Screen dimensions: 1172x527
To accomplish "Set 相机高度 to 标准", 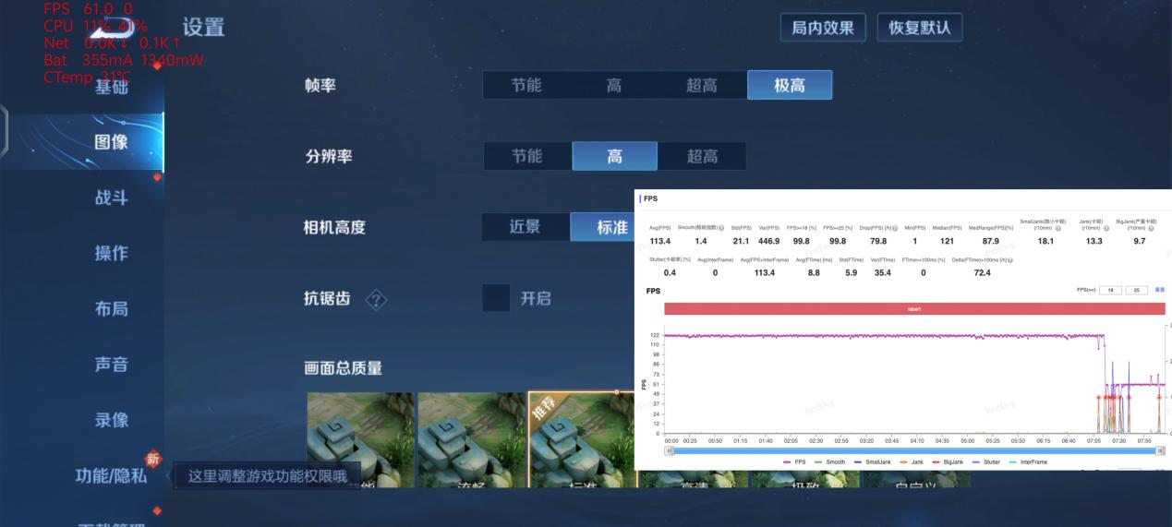I will 603,227.
